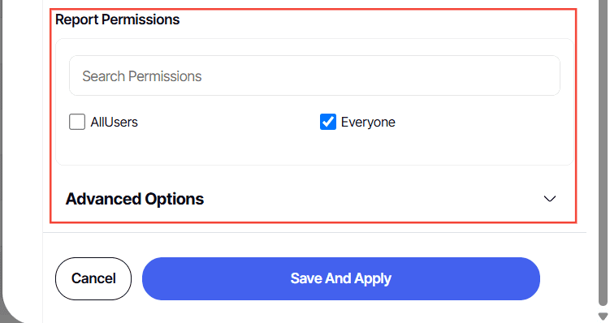Click inside the permissions search box
Viewport: 610px width, 323px height.
pyautogui.click(x=314, y=75)
